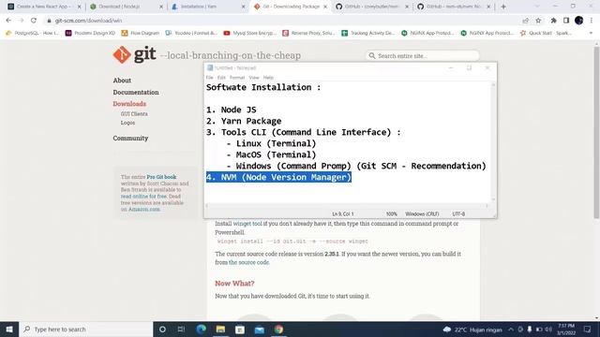This screenshot has width=600, height=337.
Task: Close the 'Create a New React App' tab
Action: pyautogui.click(x=79, y=7)
